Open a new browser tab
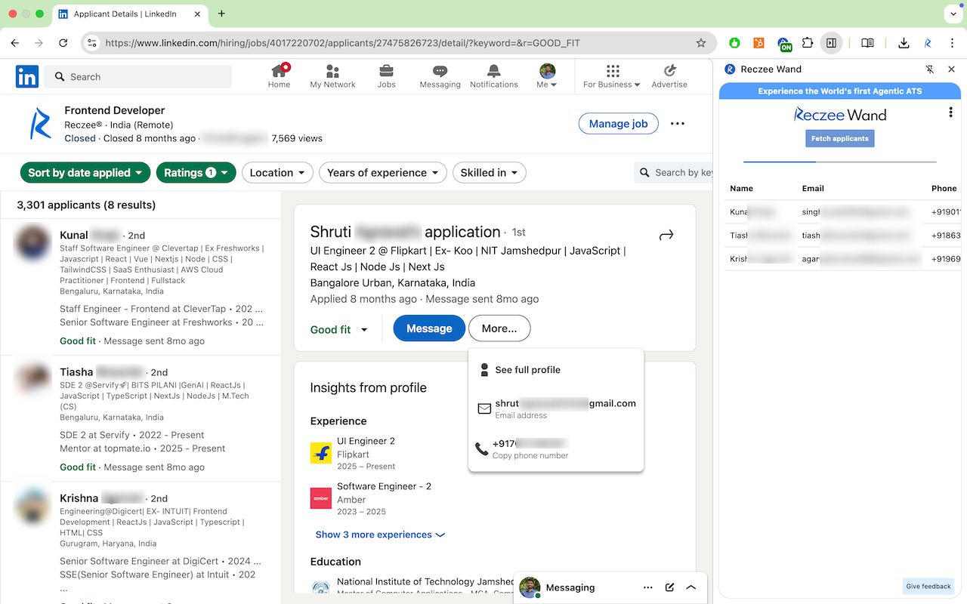This screenshot has width=967, height=604. pyautogui.click(x=221, y=14)
